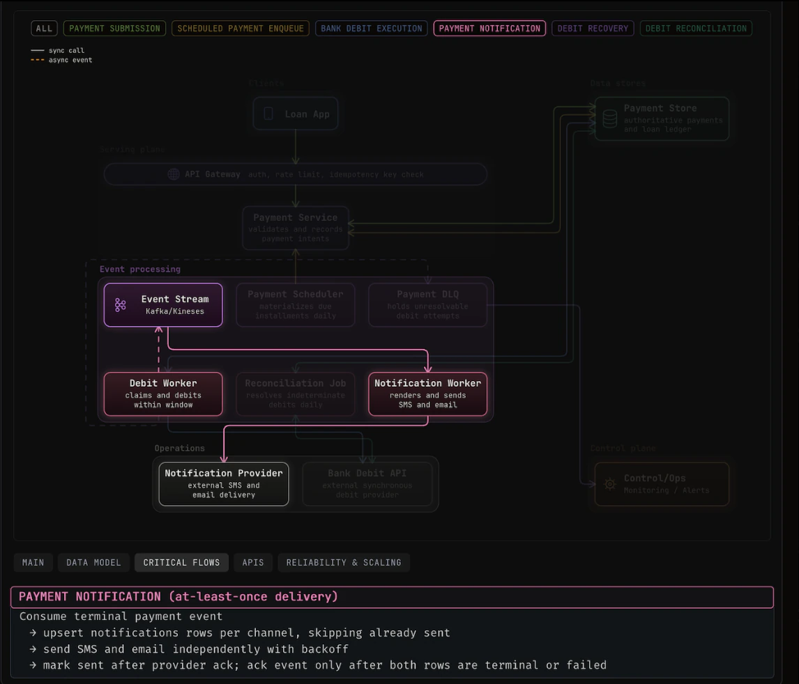
Task: Select the Event Stream node
Action: click(163, 305)
